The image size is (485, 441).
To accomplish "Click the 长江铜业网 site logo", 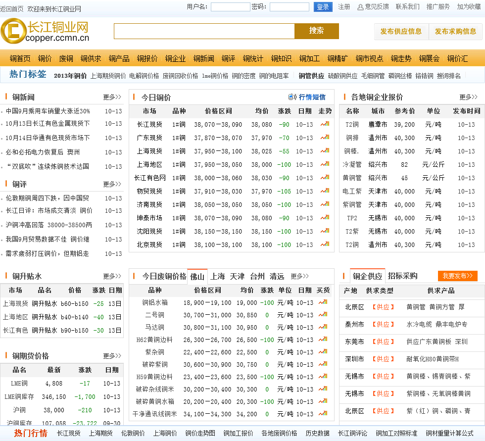I will pyautogui.click(x=45, y=31).
